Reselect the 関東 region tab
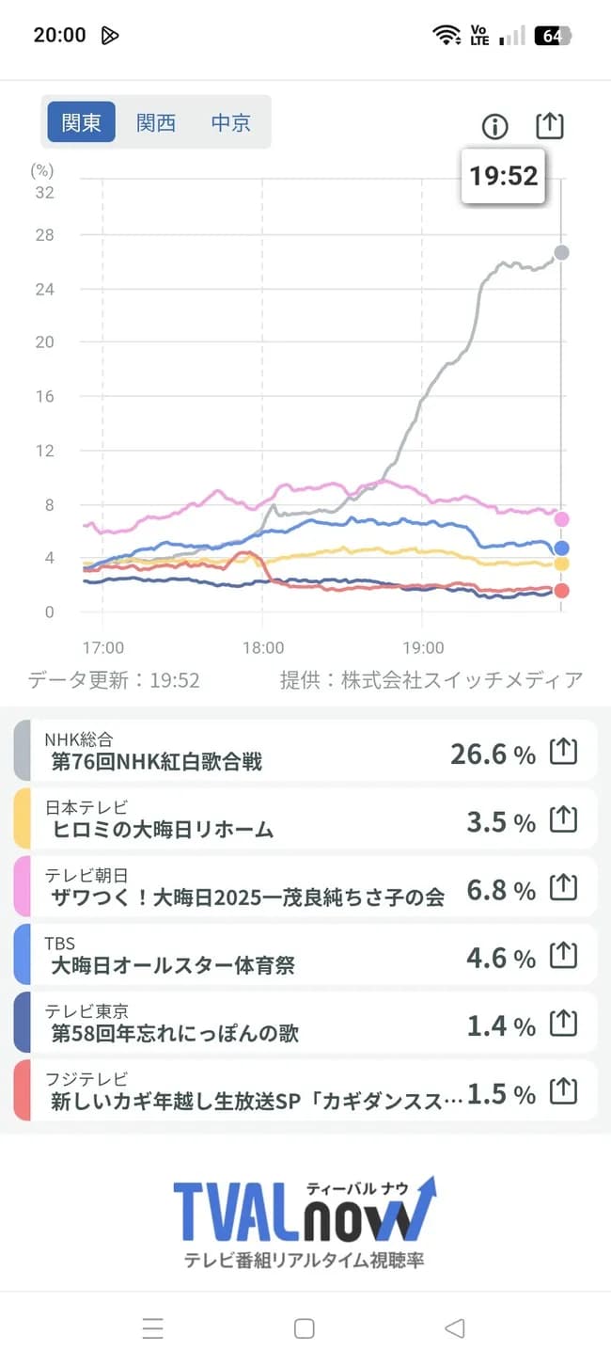Image resolution: width=611 pixels, height=1366 pixels. point(80,123)
